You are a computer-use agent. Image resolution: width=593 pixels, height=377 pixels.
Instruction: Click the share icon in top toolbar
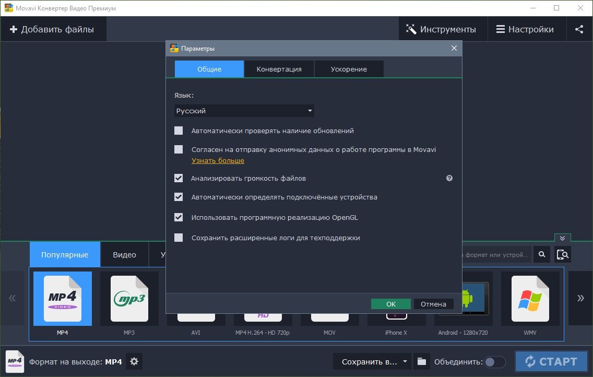point(579,29)
